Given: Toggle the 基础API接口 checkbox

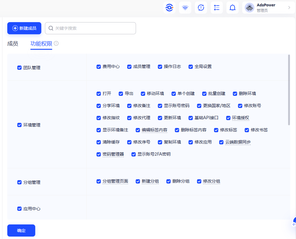Looking at the screenshot, I should point(191,118).
